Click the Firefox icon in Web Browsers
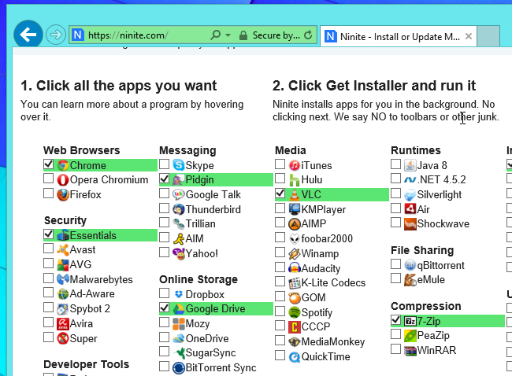 pyautogui.click(x=63, y=194)
